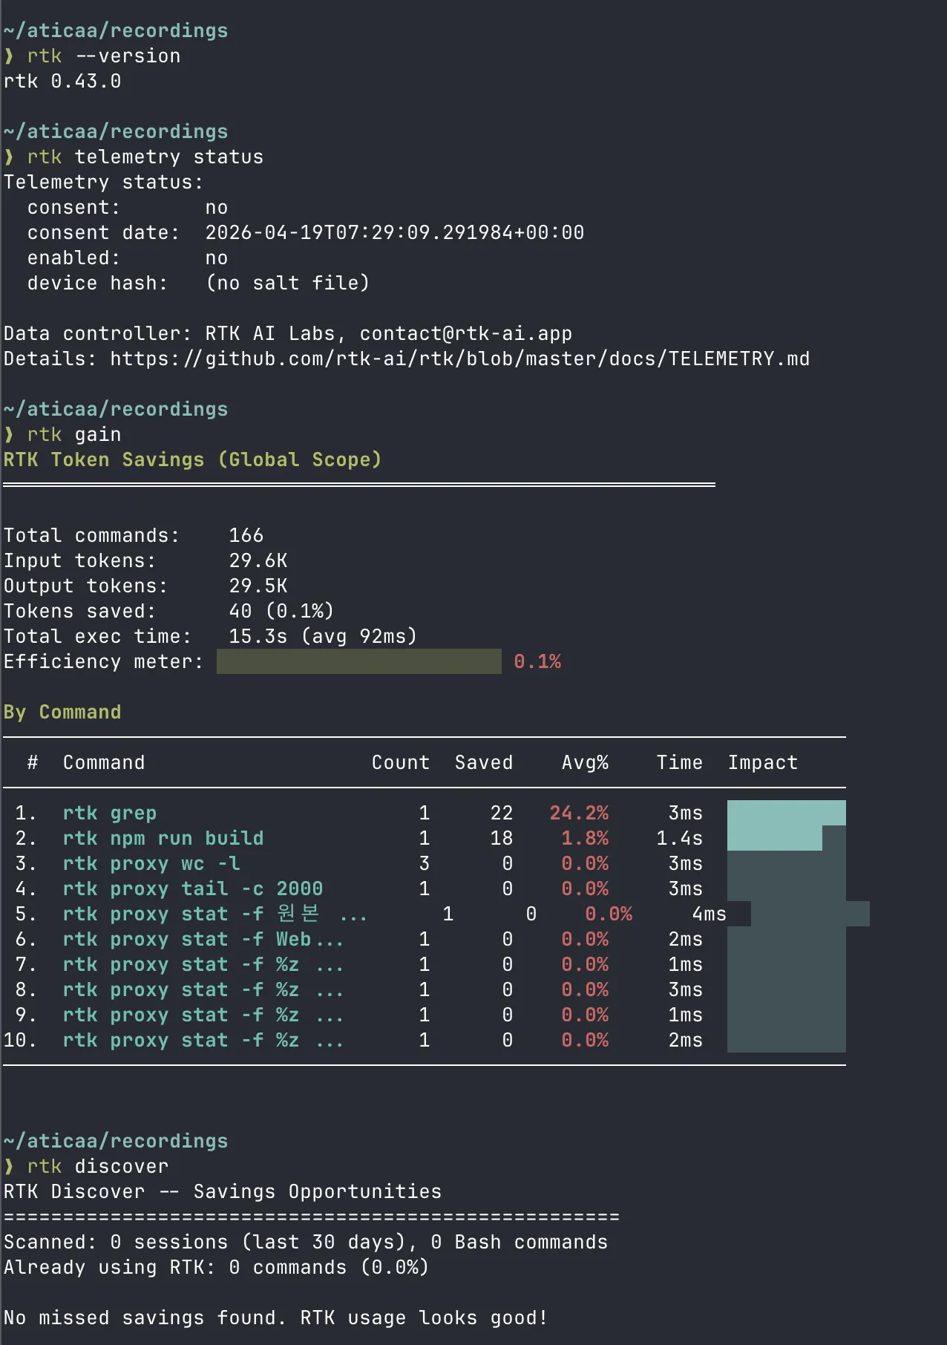
Task: Click the impact bar for rtk grep
Action: 787,813
